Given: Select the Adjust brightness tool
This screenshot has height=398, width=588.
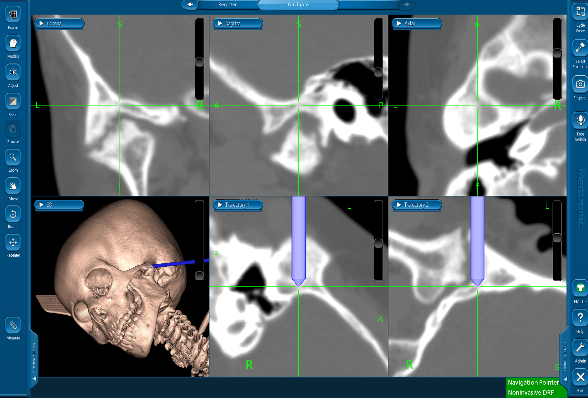Looking at the screenshot, I should point(13,72).
